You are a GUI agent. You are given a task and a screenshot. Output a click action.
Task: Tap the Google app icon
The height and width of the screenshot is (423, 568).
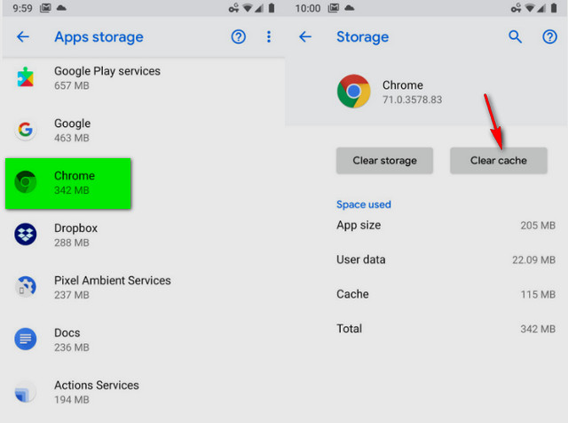click(x=26, y=130)
